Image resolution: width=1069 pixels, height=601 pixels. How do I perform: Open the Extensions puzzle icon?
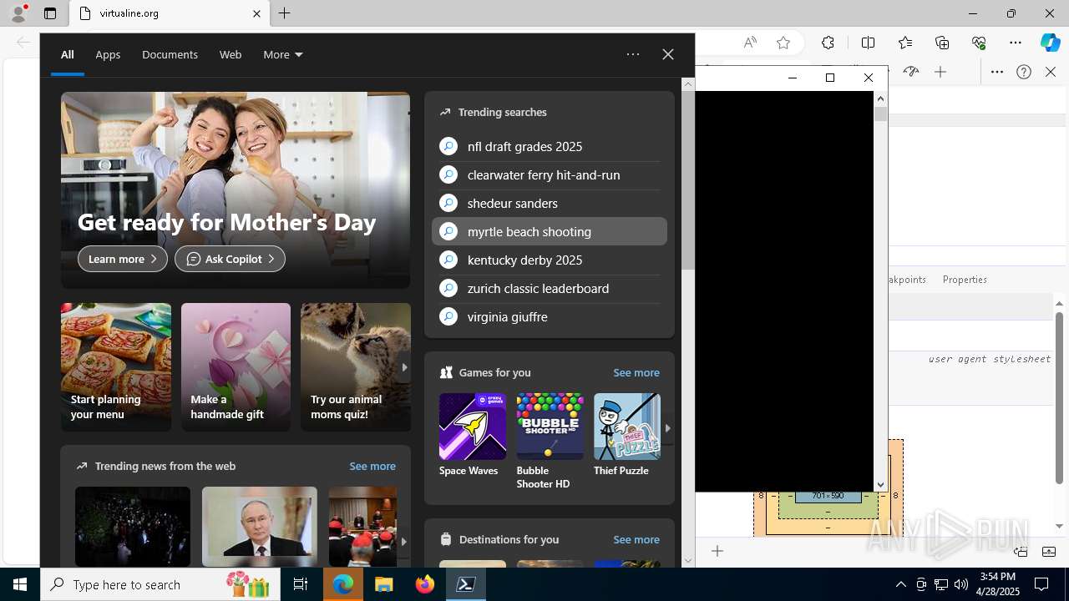tap(828, 43)
